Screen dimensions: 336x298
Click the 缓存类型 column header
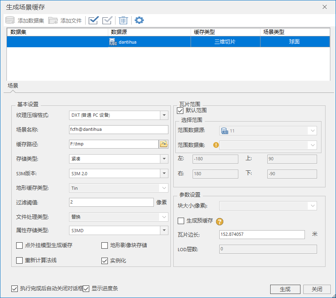pos(225,32)
